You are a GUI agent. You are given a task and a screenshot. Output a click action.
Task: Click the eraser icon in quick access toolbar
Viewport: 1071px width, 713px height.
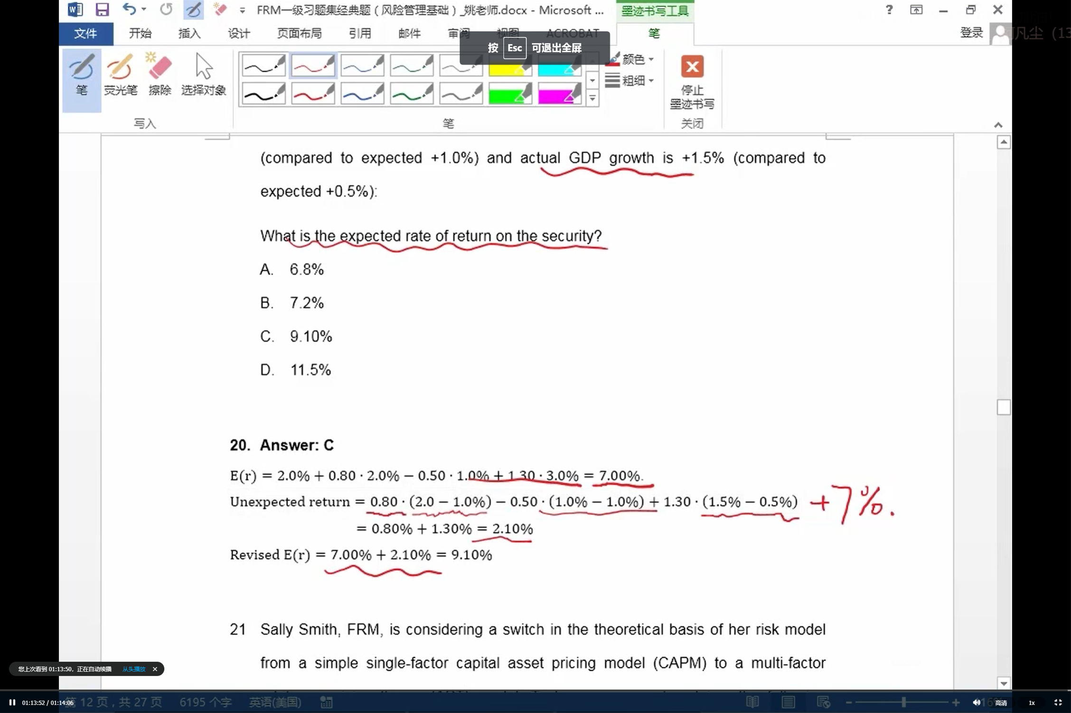pos(220,9)
